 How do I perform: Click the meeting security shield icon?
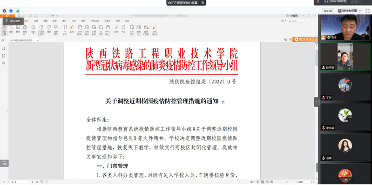11,11
